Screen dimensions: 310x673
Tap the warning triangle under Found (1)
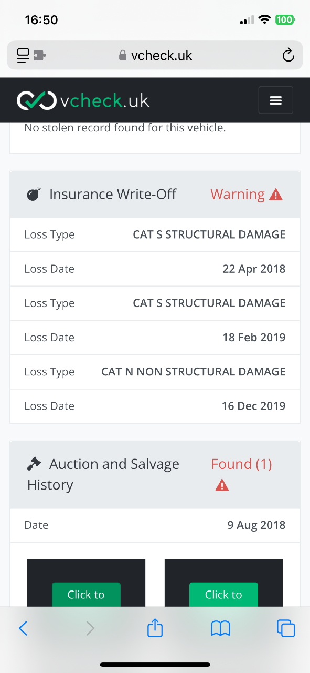point(222,485)
